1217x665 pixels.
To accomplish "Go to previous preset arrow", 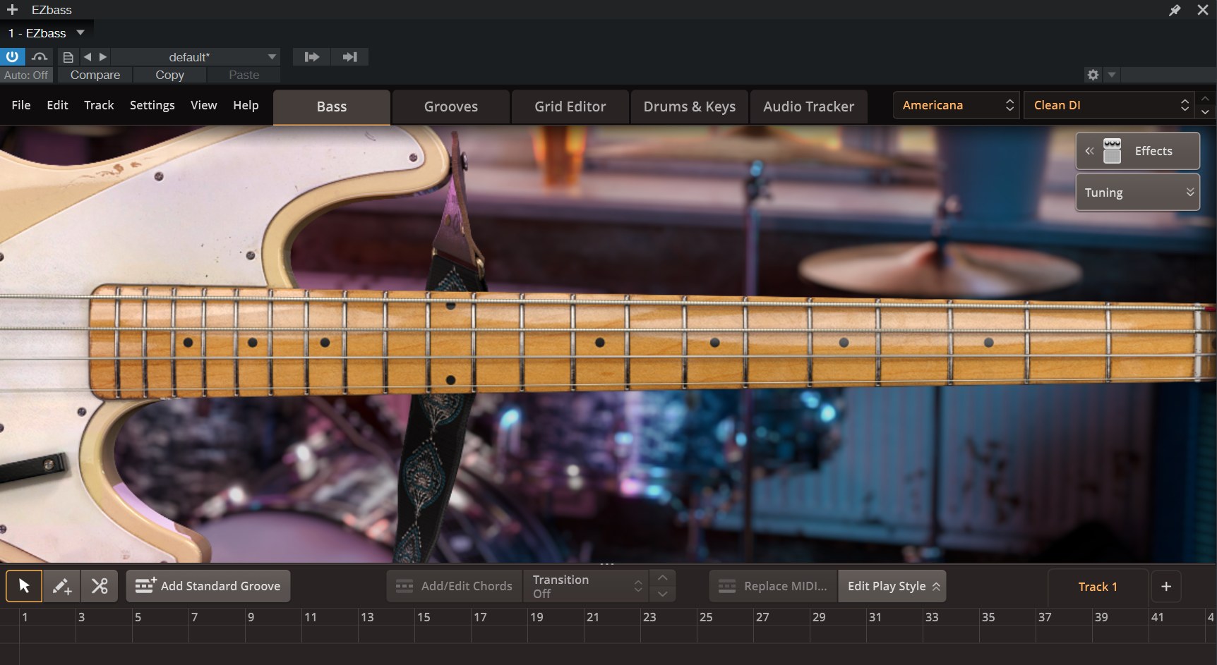I will [x=88, y=57].
